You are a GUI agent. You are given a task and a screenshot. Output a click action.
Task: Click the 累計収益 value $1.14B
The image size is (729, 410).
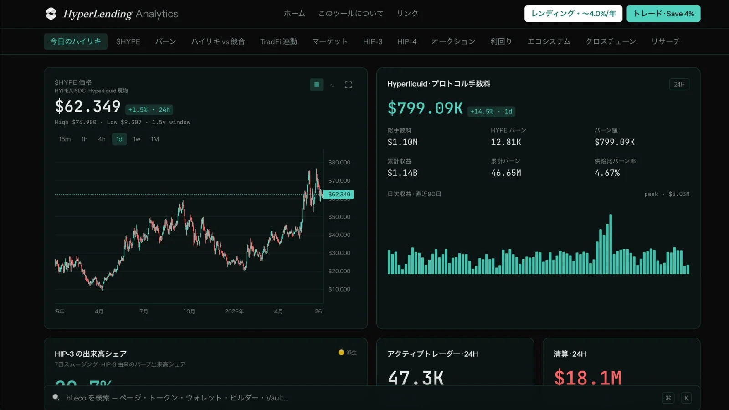pos(402,173)
